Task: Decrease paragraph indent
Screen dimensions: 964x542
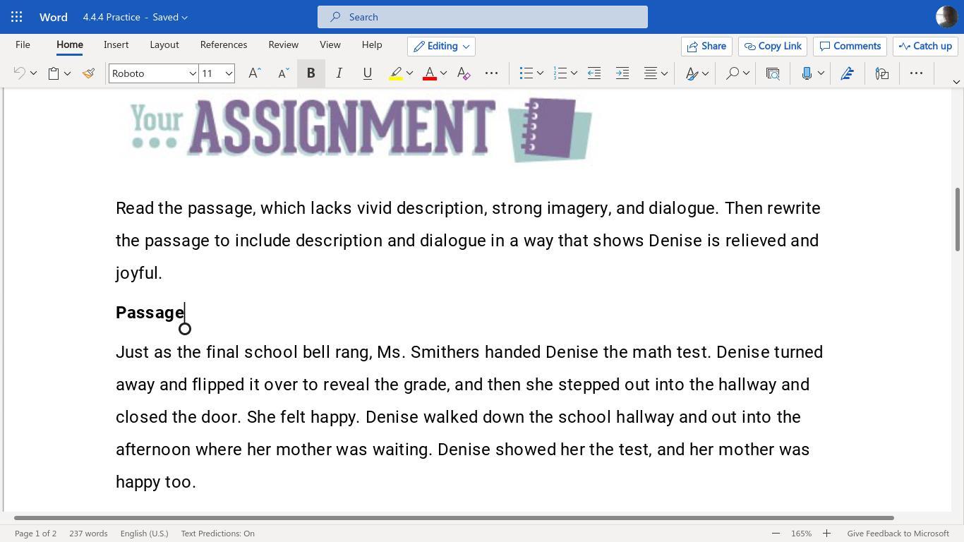Action: pyautogui.click(x=594, y=73)
